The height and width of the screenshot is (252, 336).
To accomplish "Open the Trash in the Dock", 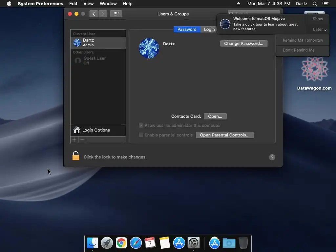I will click(243, 243).
